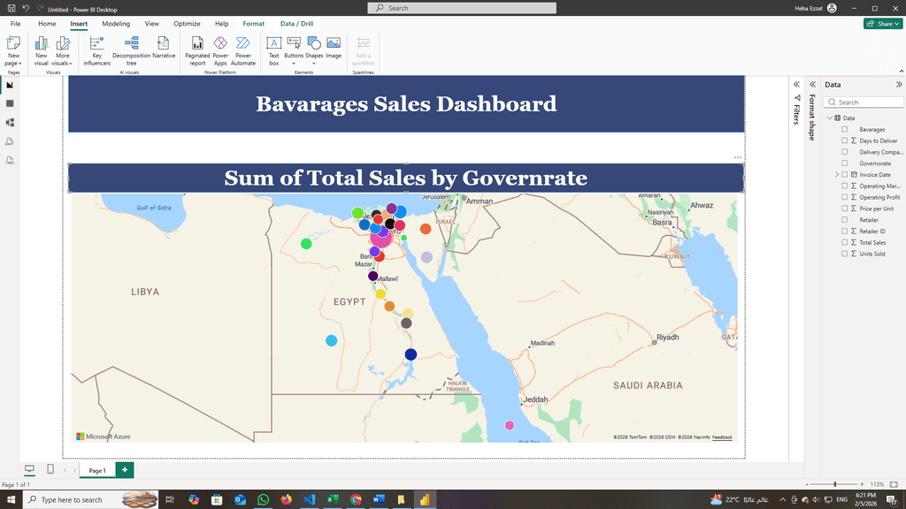Switch to Model view in left sidebar
906x509 pixels.
(x=10, y=122)
